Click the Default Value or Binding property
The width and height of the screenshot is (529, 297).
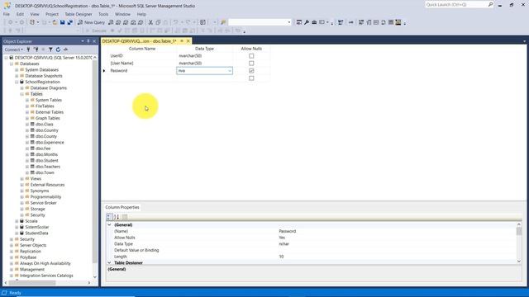click(x=136, y=250)
